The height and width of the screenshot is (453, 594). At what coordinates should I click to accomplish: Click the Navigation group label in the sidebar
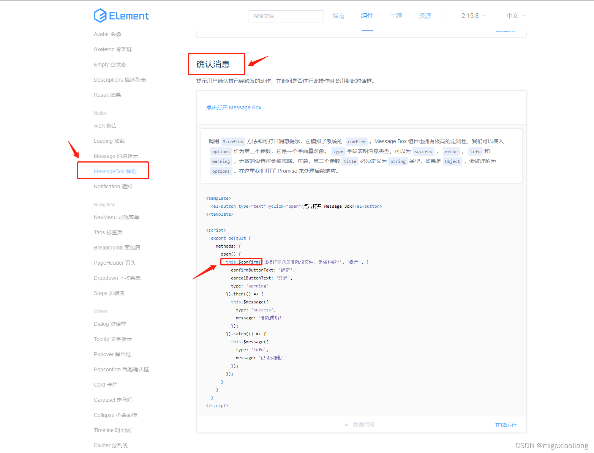coord(104,205)
